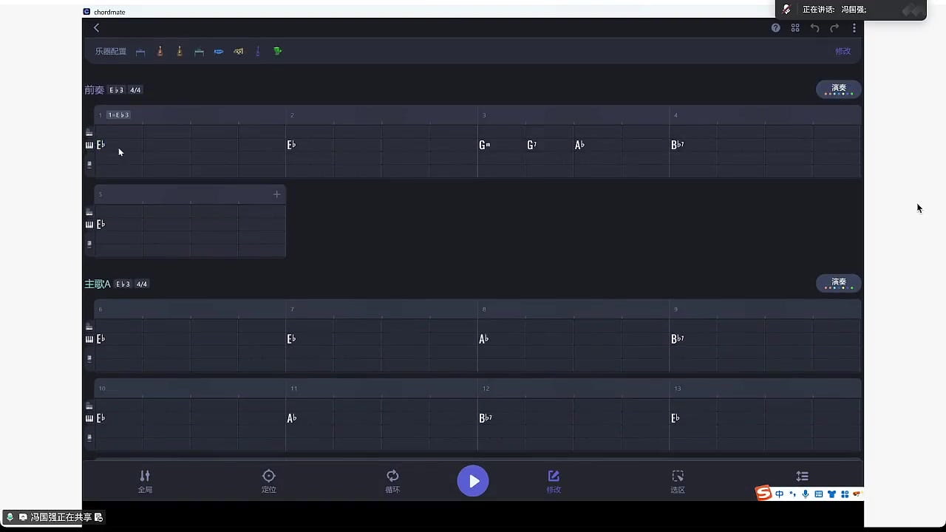This screenshot has width=946, height=532.
Task: Click the Sogou input method S icon
Action: 763,494
